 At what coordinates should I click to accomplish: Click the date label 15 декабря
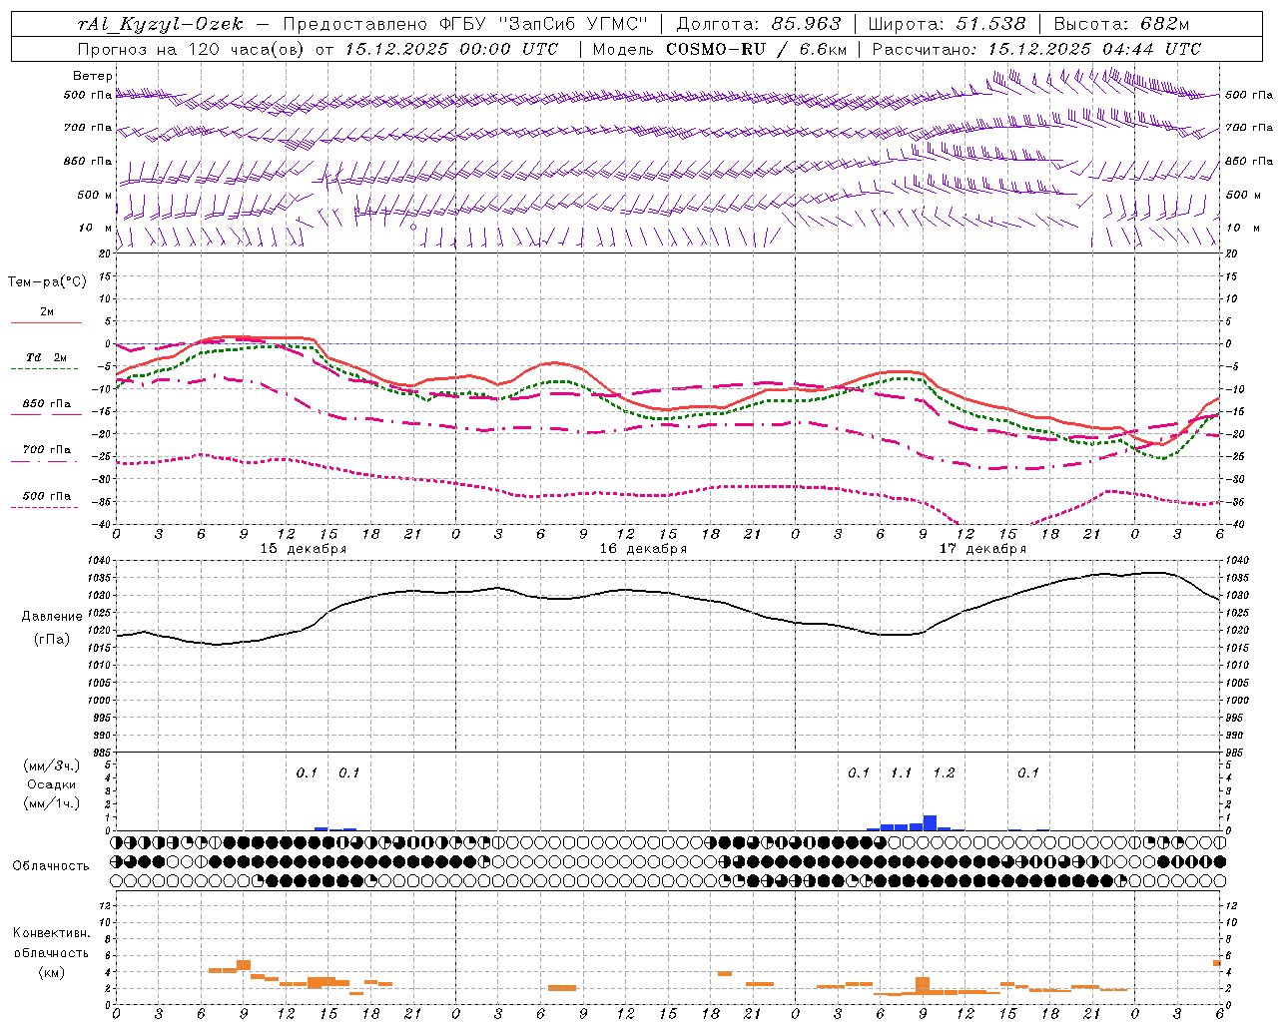click(304, 549)
